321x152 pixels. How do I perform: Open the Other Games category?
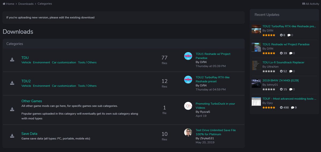click(32, 101)
